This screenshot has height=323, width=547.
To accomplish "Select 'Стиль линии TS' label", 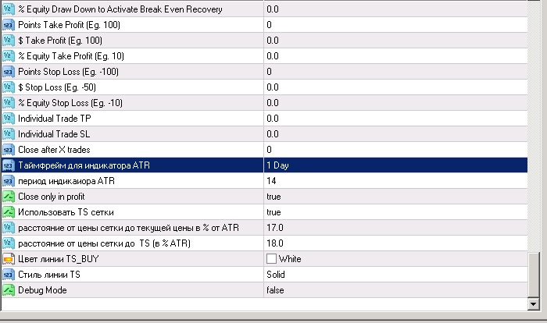I will click(49, 275).
